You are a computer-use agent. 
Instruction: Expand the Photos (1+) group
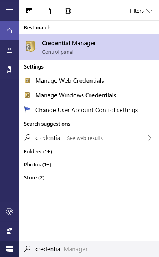[x=37, y=164]
